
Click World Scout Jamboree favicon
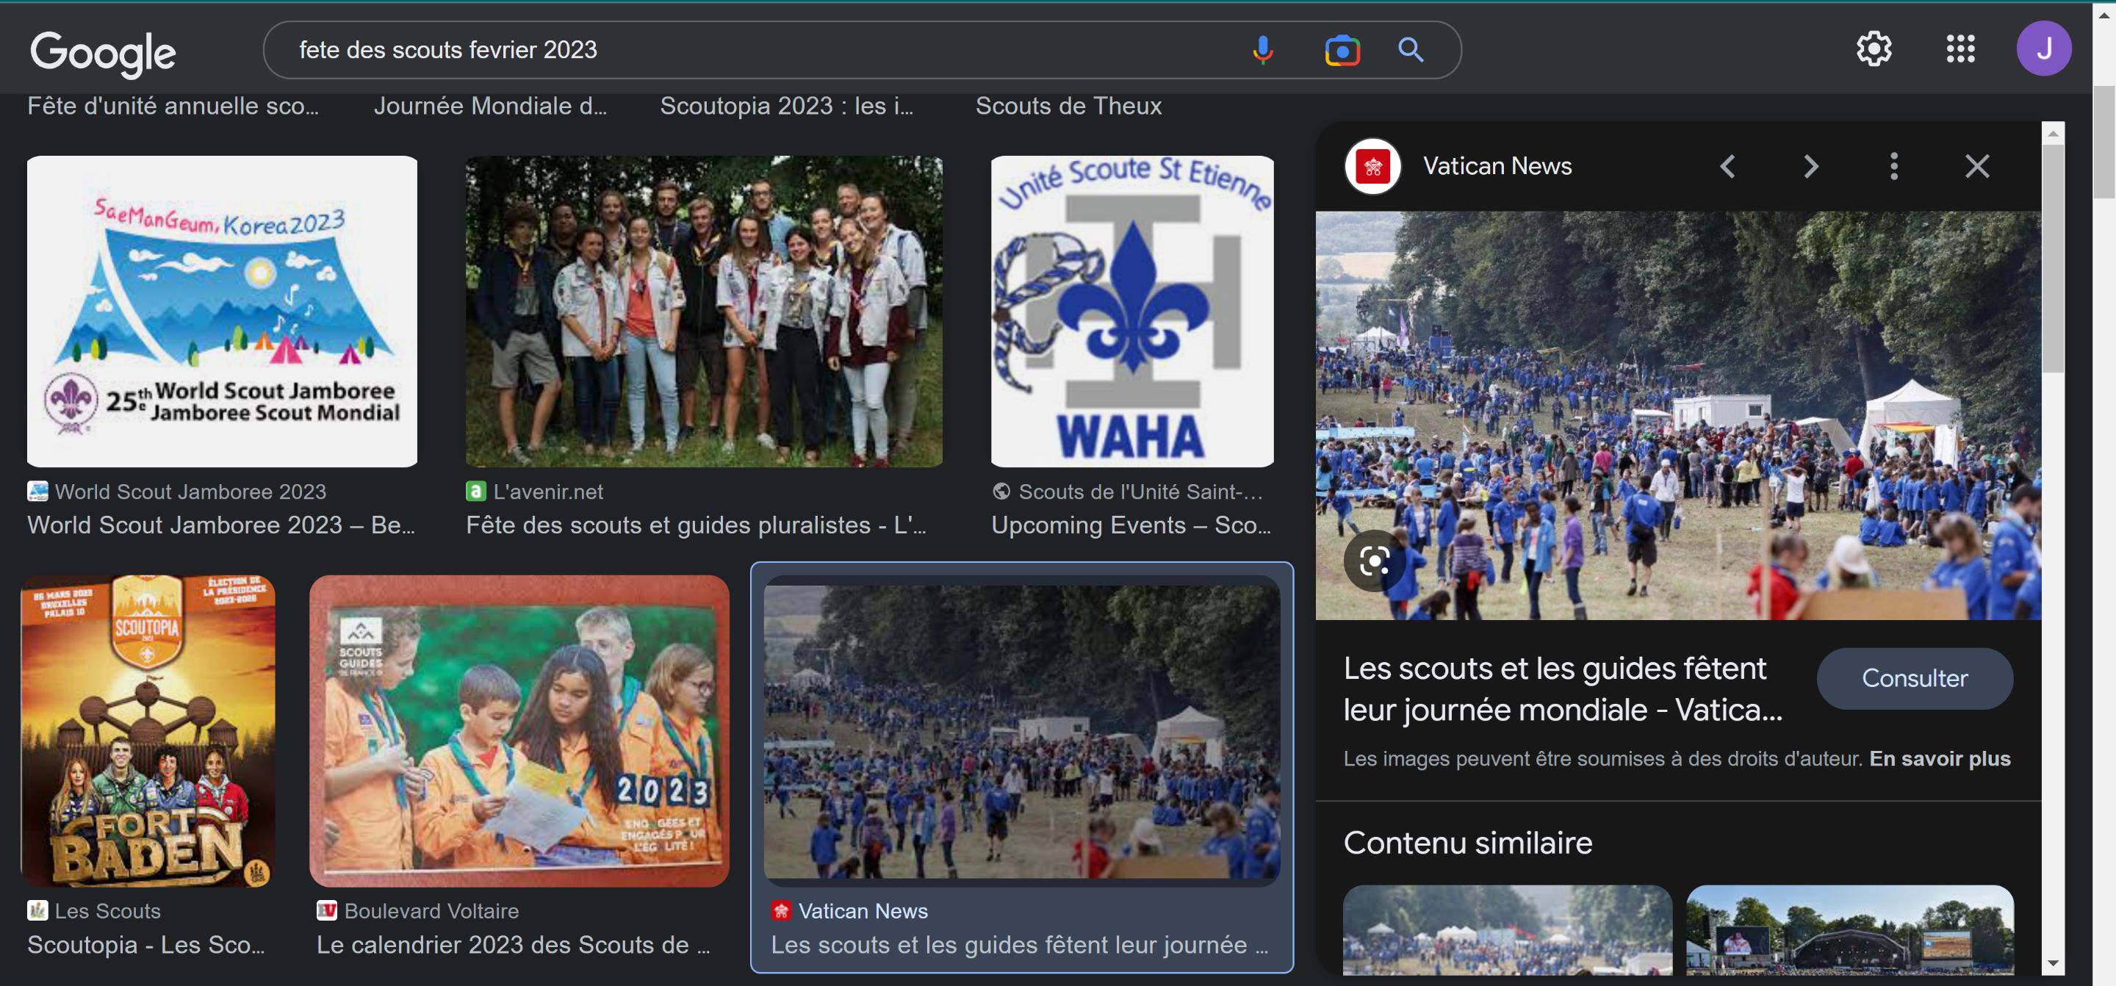point(37,492)
